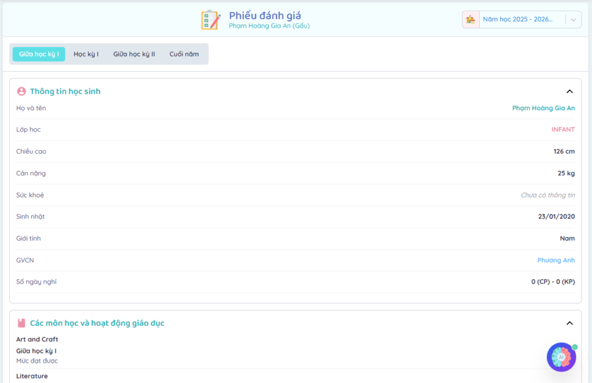Viewport: 592px width, 383px height.
Task: Click the school year icon in selector
Action: click(x=471, y=20)
